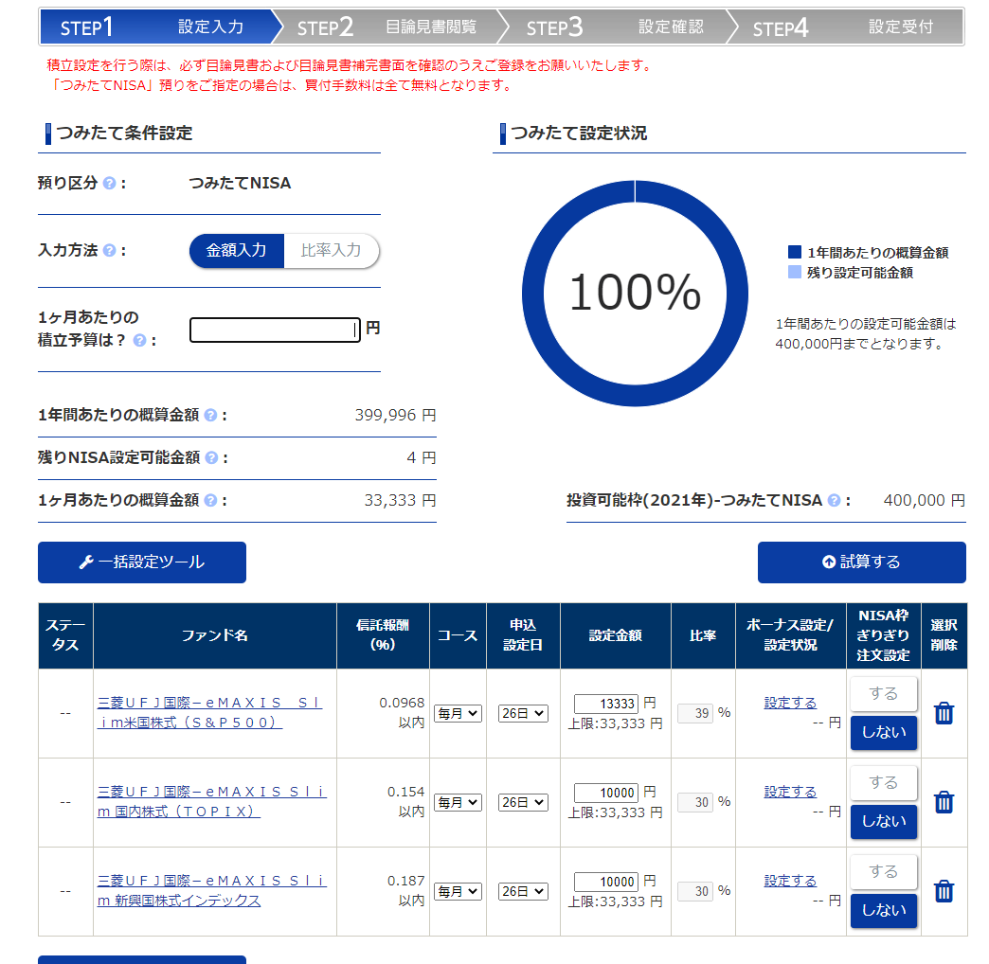Screen dimensions: 989x964
Task: Set NISA枠ぎりぎり to しない for S&P500 row
Action: click(883, 733)
